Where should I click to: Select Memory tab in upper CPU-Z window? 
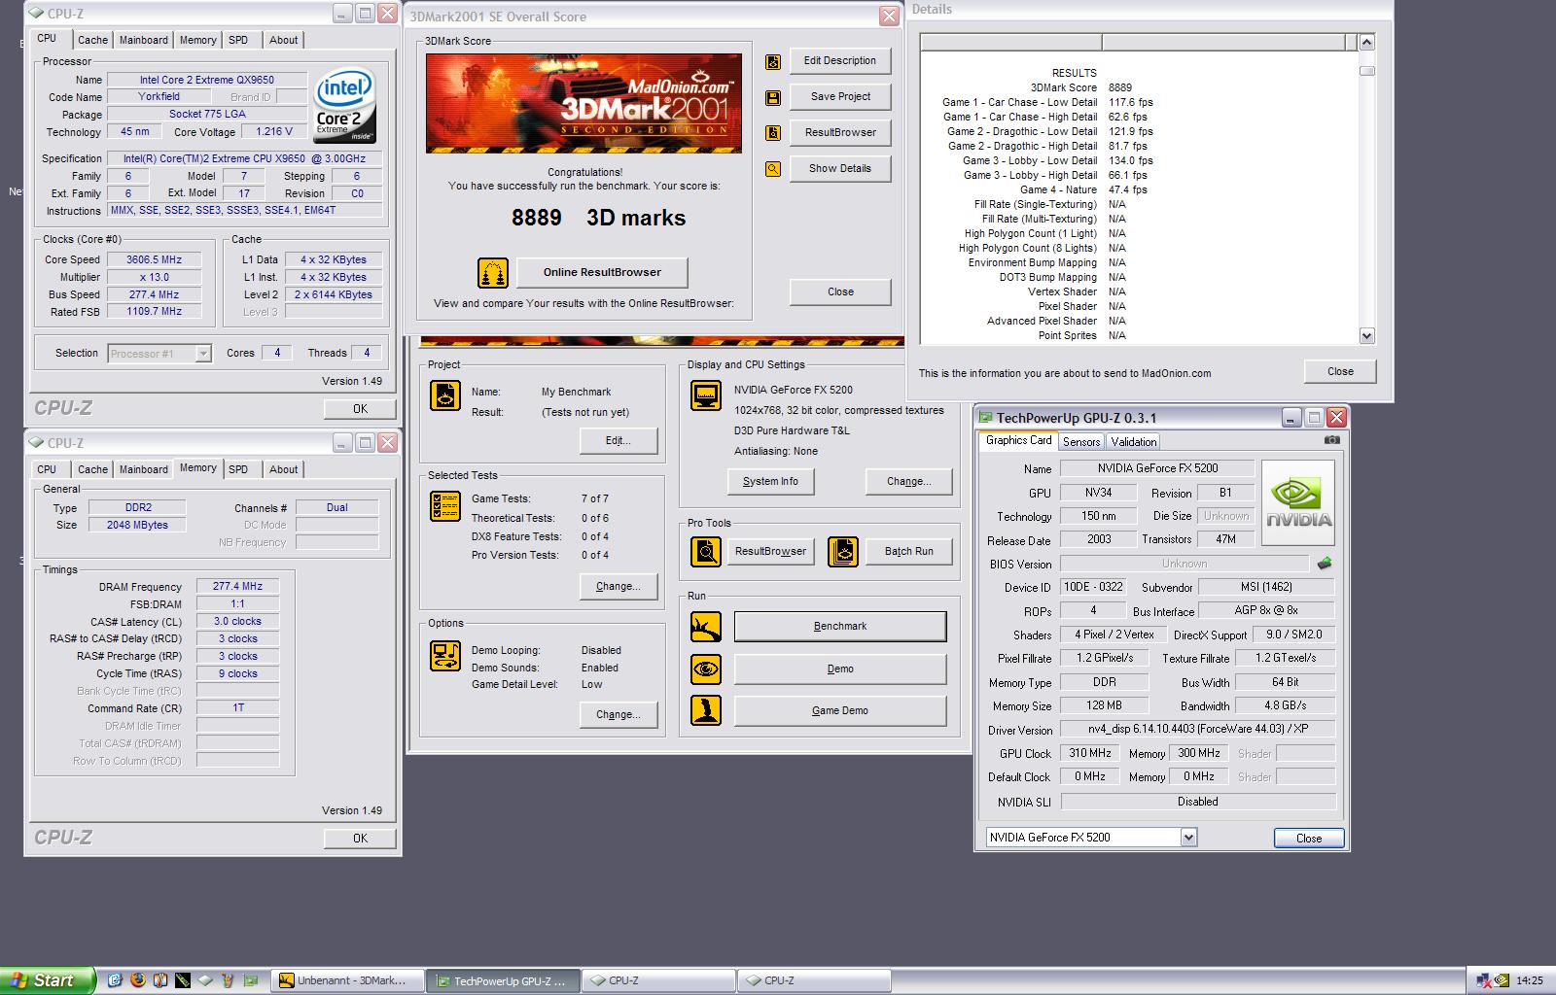click(197, 40)
